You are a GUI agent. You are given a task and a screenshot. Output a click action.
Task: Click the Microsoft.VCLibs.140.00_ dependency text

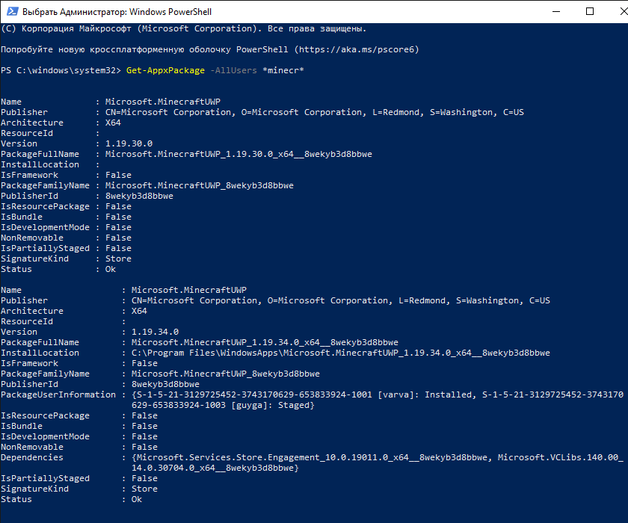point(561,457)
